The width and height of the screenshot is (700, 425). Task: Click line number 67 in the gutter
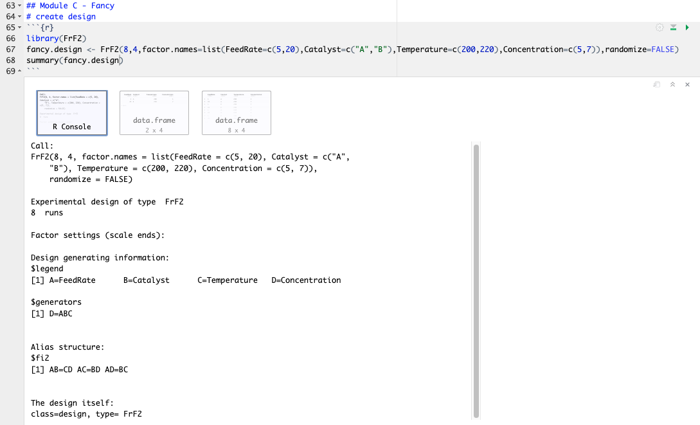click(10, 50)
